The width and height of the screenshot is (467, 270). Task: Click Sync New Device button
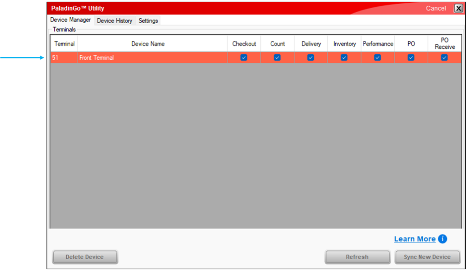427,257
